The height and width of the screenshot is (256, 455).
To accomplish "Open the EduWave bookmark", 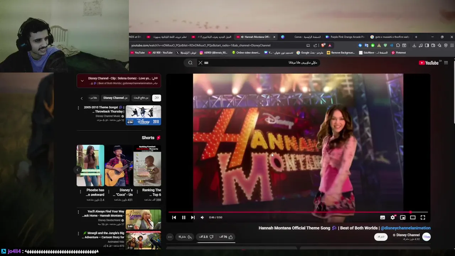I will coord(373,53).
